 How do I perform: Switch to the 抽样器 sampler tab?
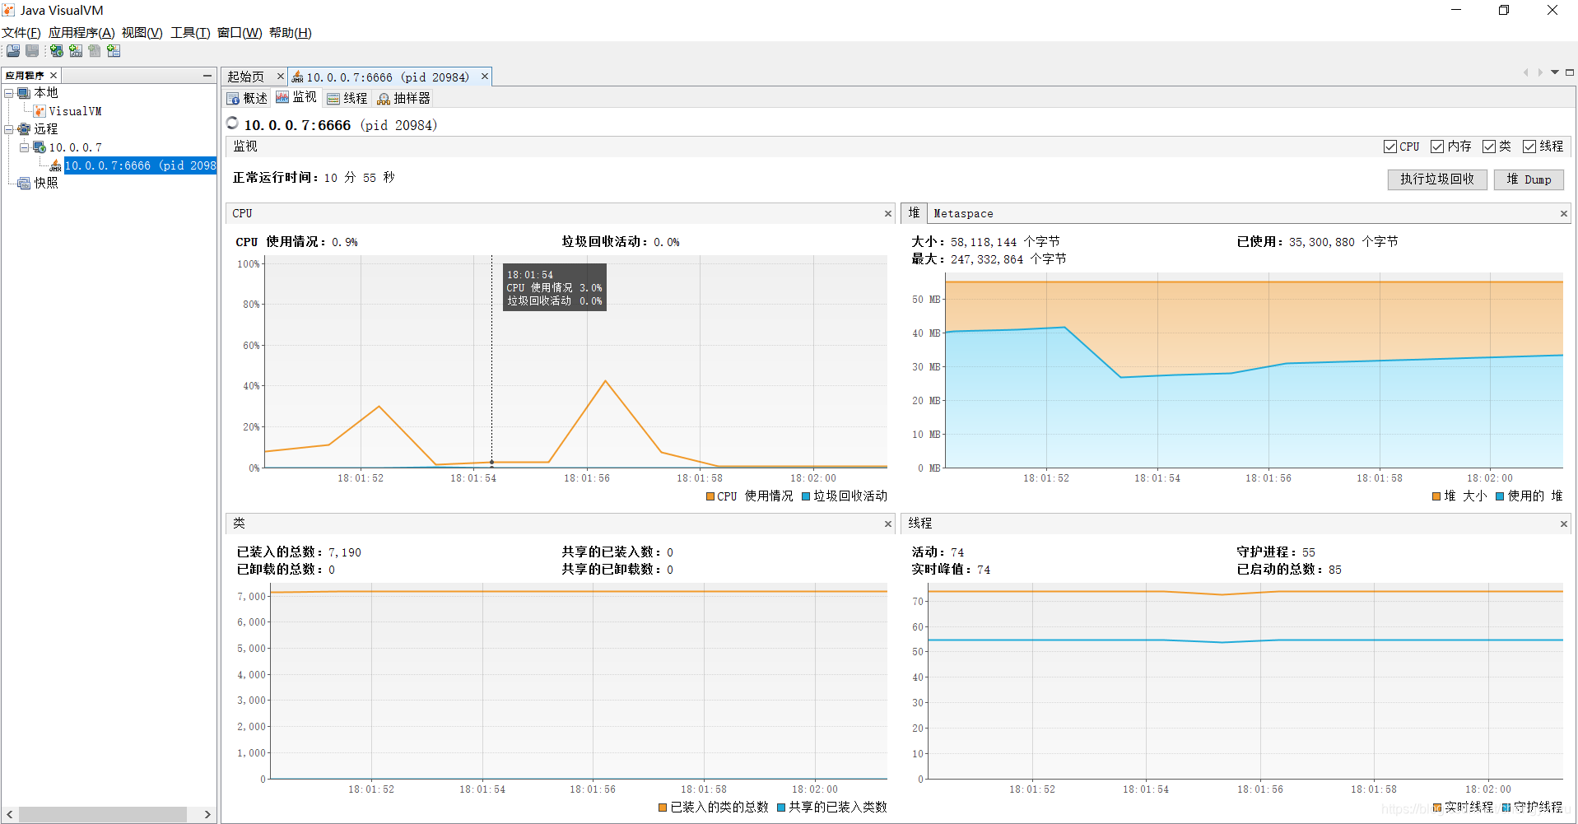point(403,98)
